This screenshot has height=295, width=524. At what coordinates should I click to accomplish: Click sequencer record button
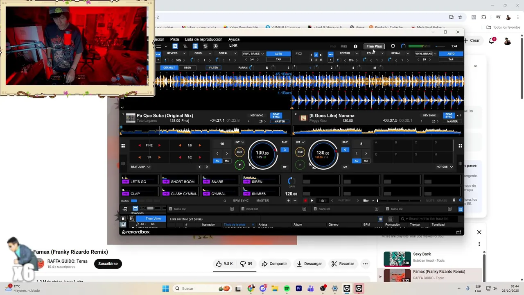tap(305, 200)
